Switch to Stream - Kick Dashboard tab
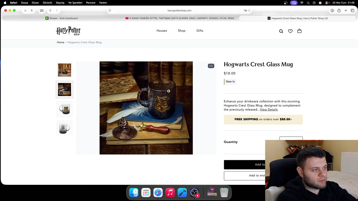Image resolution: width=358 pixels, height=201 pixels. [62, 18]
